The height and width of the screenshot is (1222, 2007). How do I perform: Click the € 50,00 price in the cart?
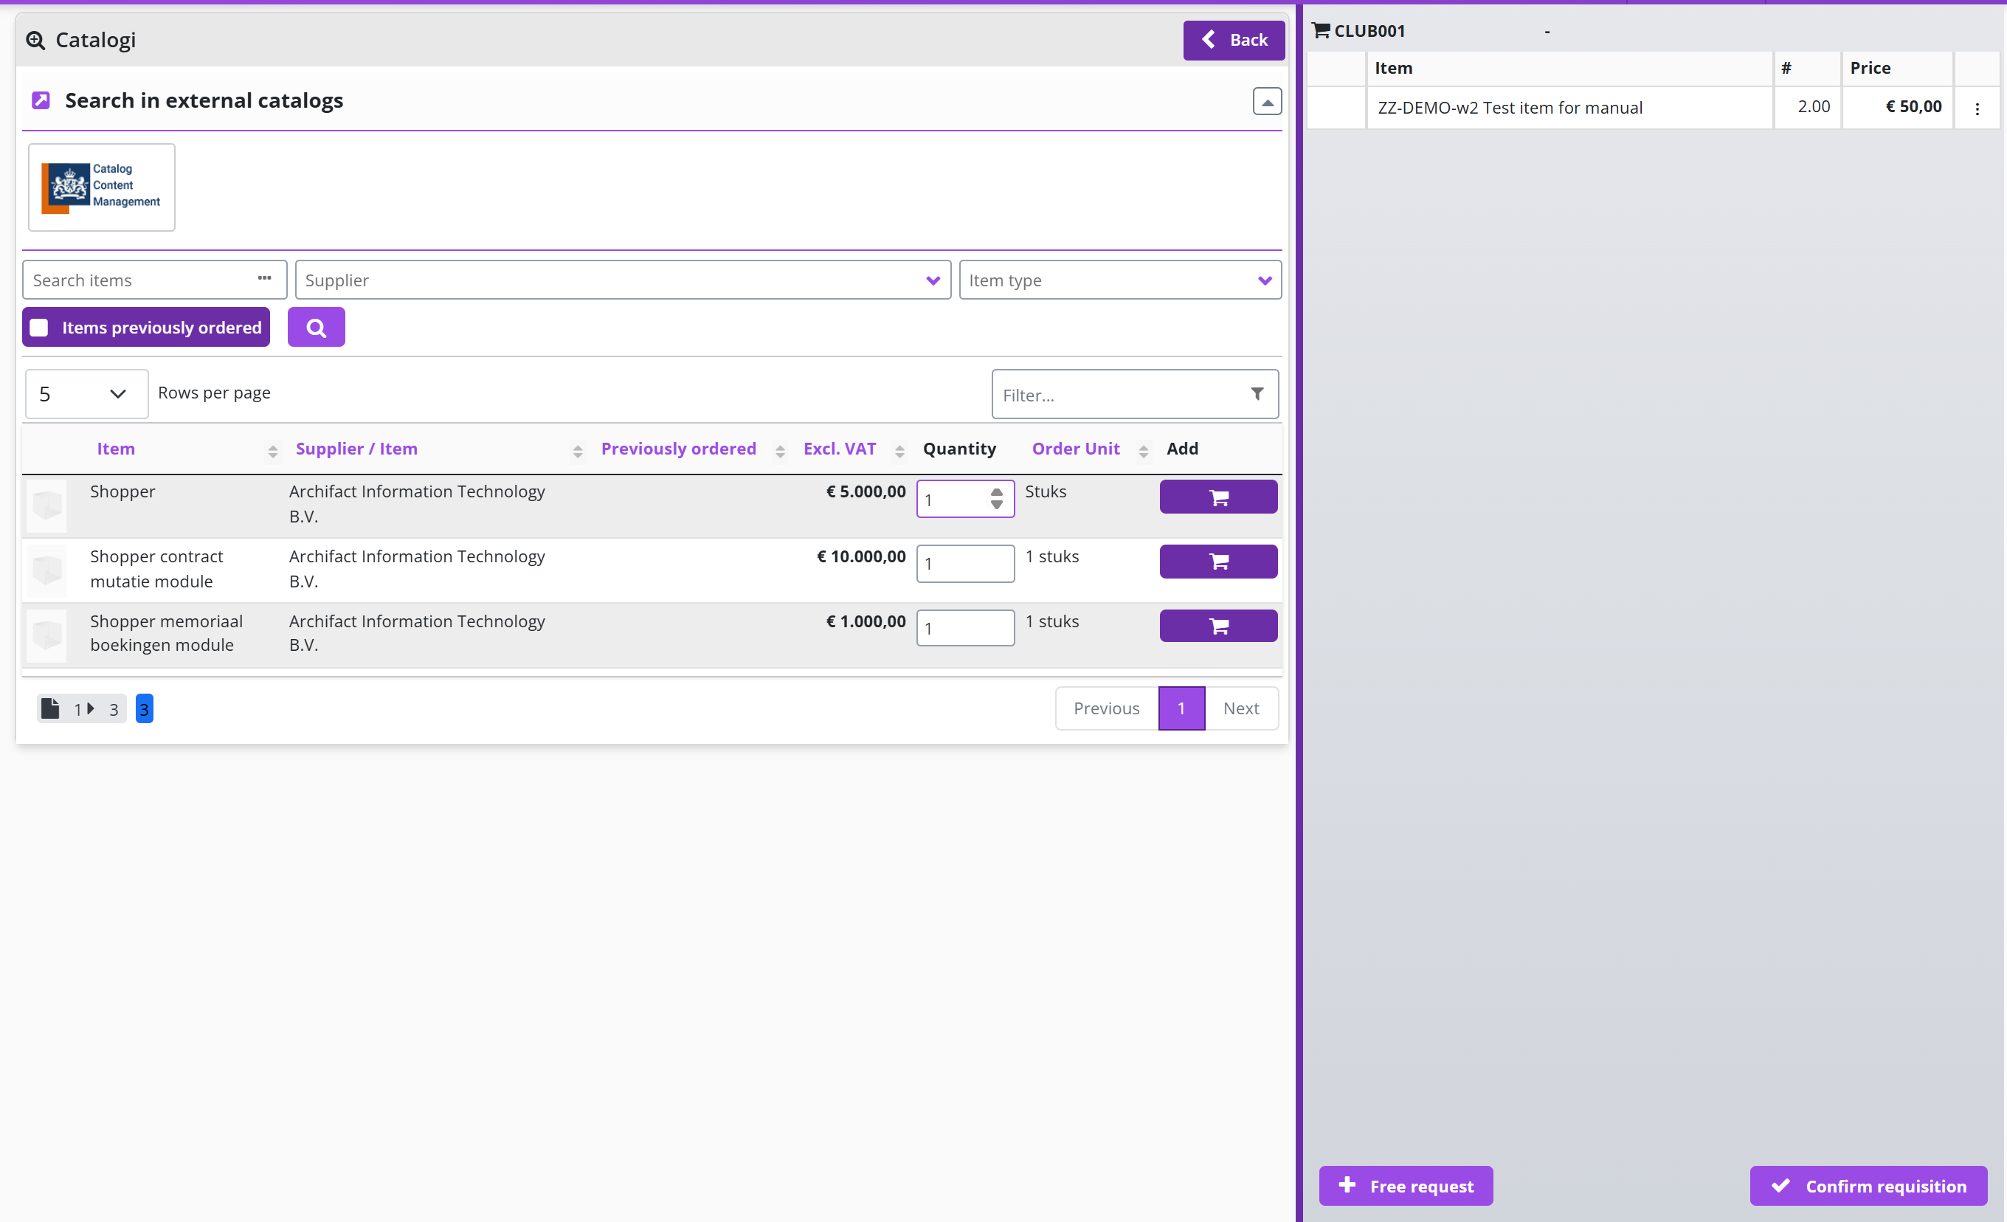point(1913,107)
